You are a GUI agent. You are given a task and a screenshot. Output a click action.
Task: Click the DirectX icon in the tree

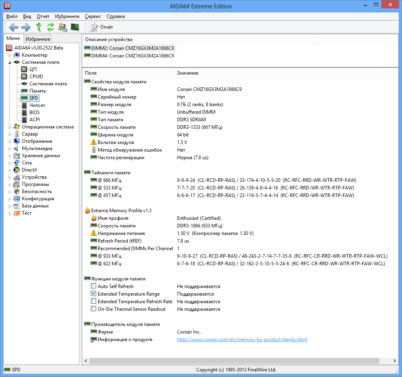17,170
